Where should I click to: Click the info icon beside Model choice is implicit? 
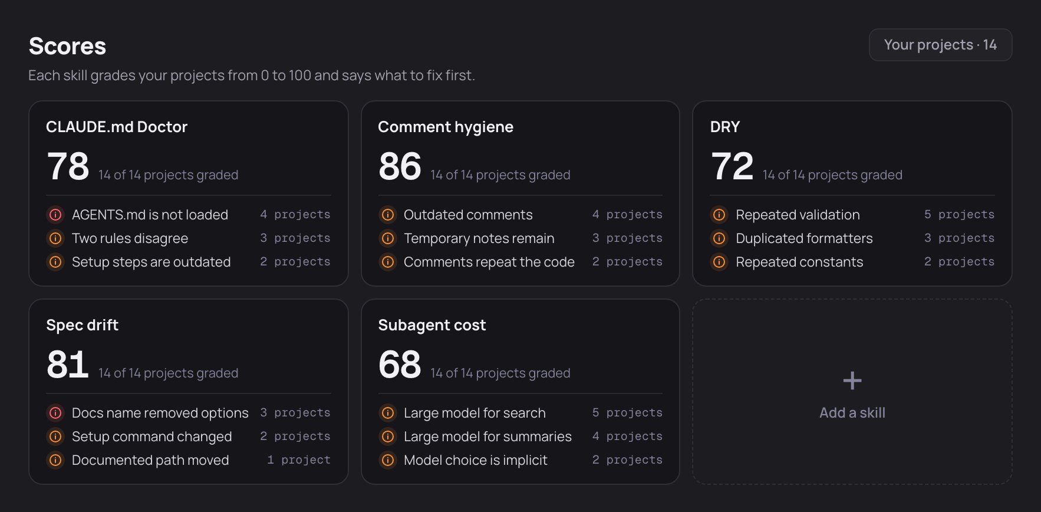388,460
